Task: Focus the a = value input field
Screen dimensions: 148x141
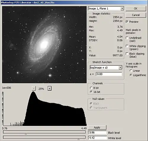Action: click(x=109, y=74)
